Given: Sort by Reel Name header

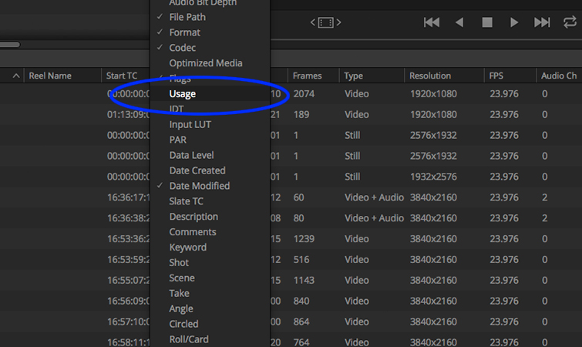Looking at the screenshot, I should (x=50, y=76).
